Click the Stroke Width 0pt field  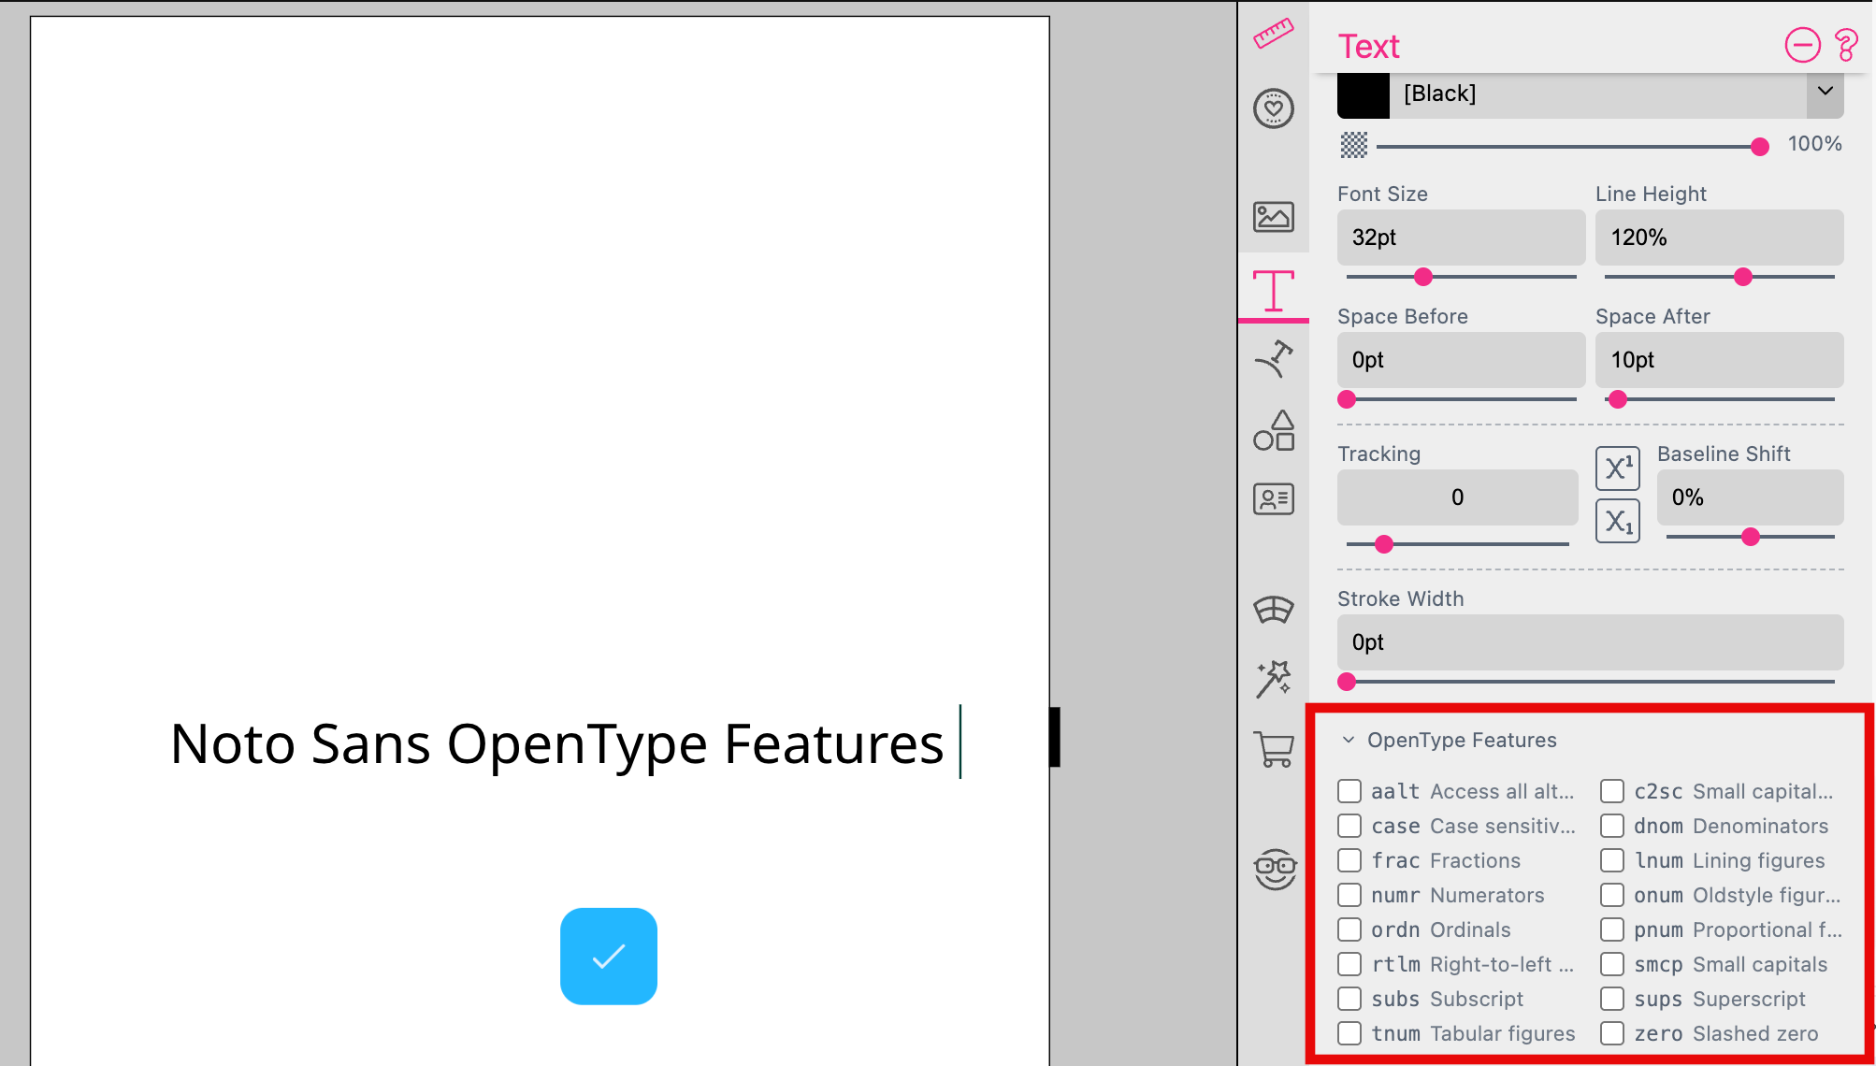(x=1590, y=642)
